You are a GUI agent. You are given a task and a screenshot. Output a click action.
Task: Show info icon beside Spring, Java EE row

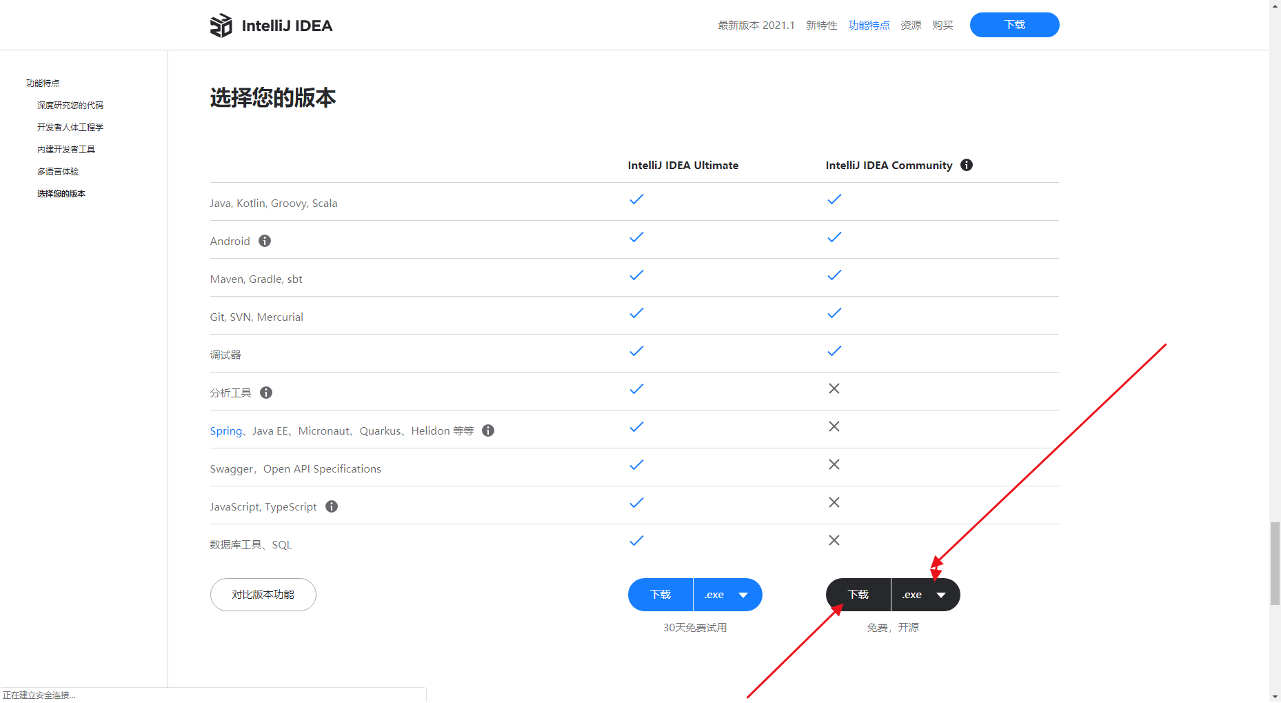tap(488, 430)
